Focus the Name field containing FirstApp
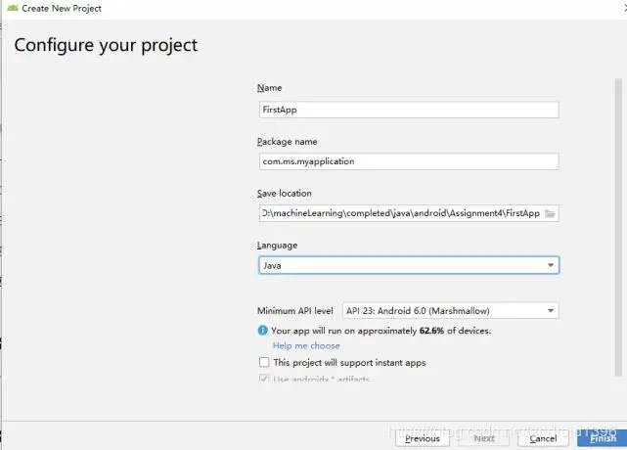627x450 pixels. [x=408, y=111]
